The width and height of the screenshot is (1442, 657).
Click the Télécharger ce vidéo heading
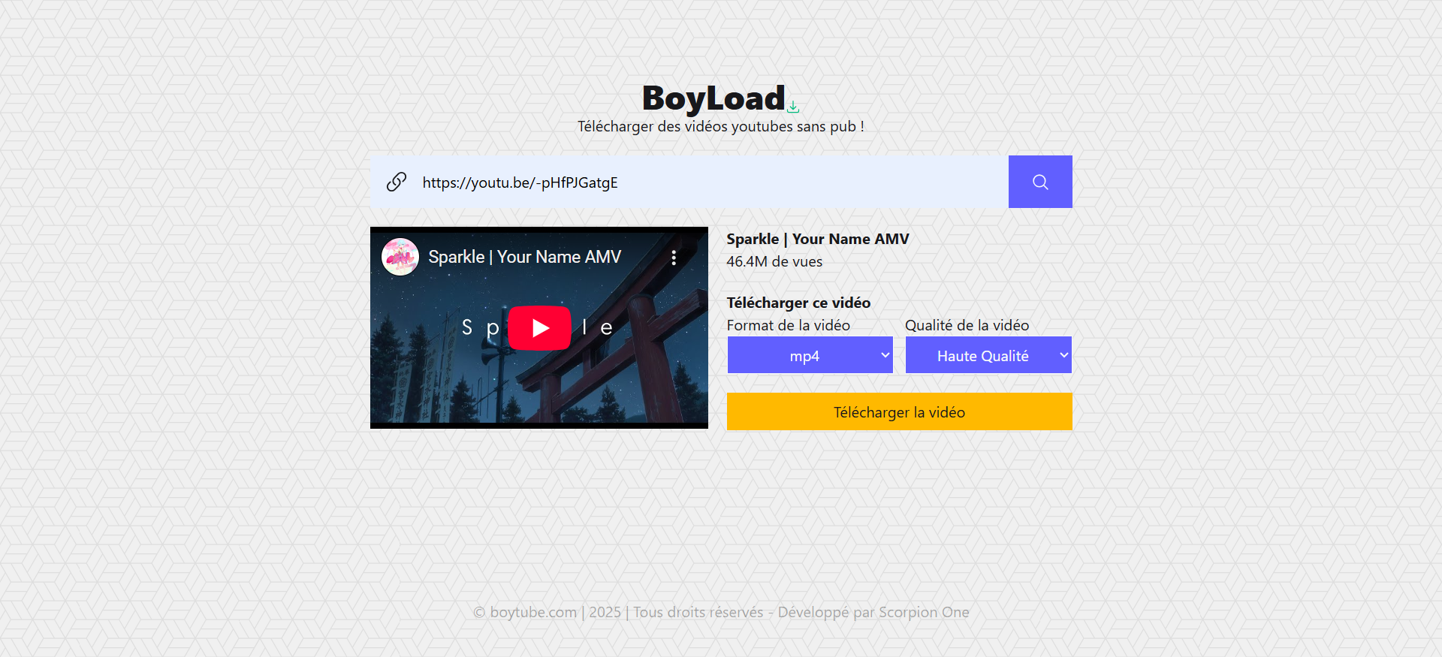coord(798,303)
